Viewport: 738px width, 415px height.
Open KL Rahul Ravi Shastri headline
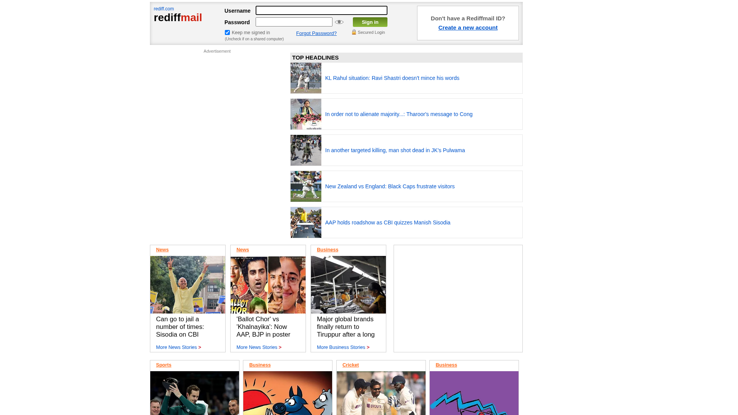[392, 78]
